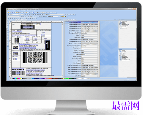The width and height of the screenshot is (145, 115).
Task: Click the Redo arrow icon
Action: pyautogui.click(x=31, y=13)
